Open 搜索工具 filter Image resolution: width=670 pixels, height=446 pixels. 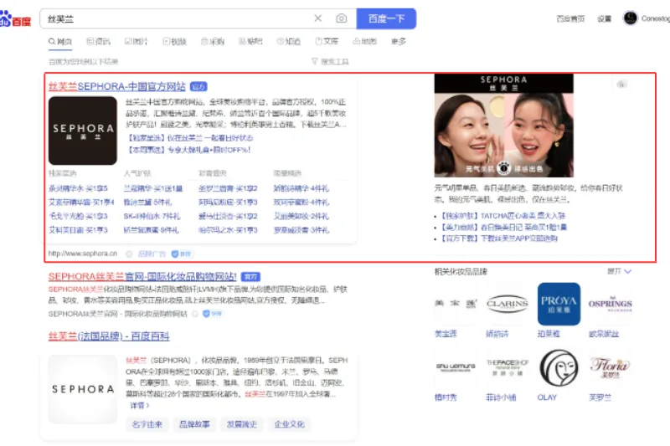[330, 61]
